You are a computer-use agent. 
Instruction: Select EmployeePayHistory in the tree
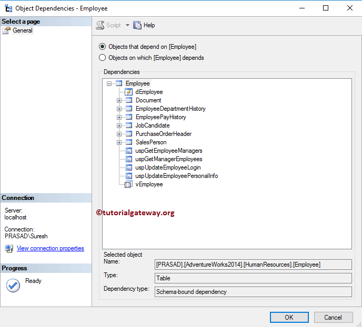tap(160, 117)
